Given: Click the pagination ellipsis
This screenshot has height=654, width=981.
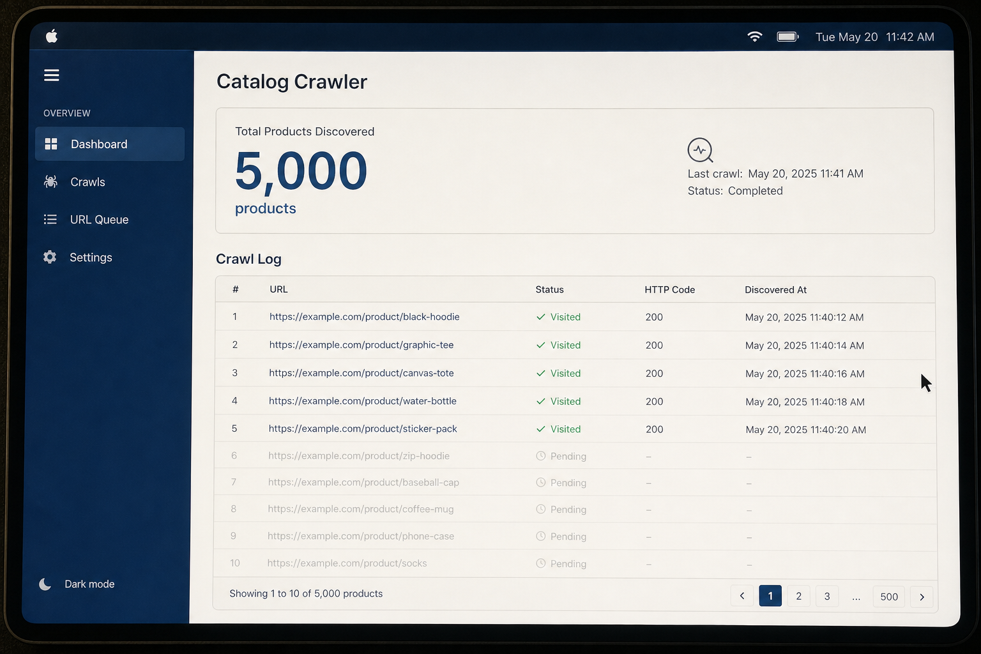Looking at the screenshot, I should click(x=856, y=598).
